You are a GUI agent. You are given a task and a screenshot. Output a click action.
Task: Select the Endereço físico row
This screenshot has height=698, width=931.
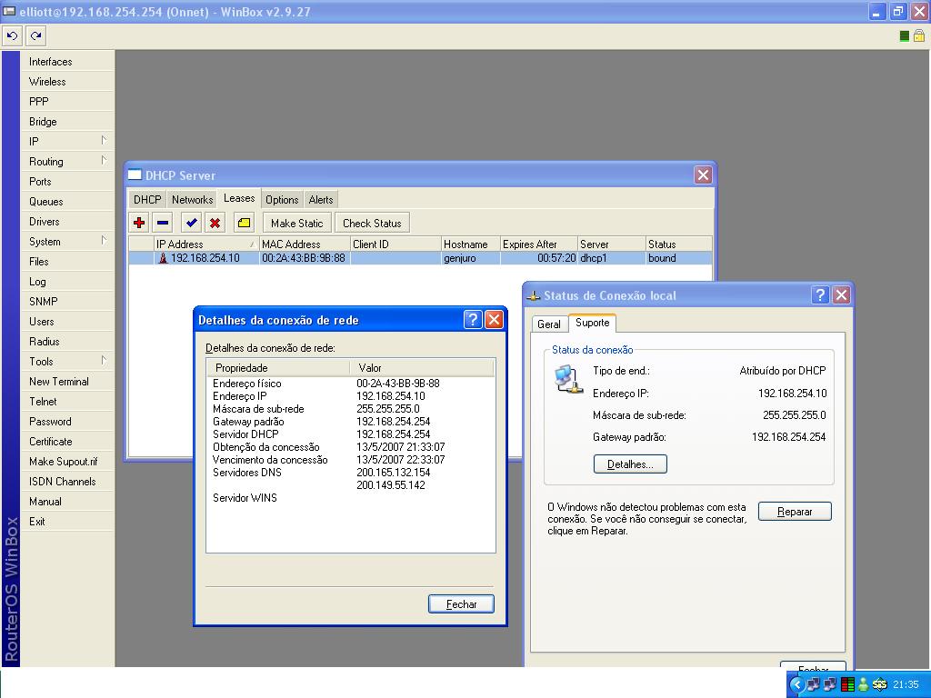click(350, 384)
